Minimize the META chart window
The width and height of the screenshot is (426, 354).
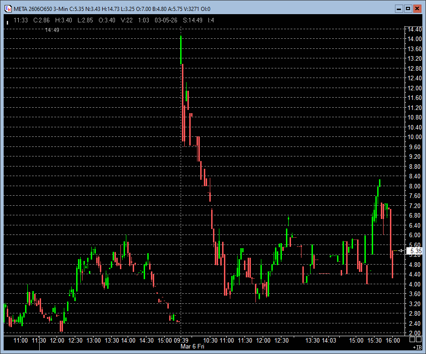[399, 9]
